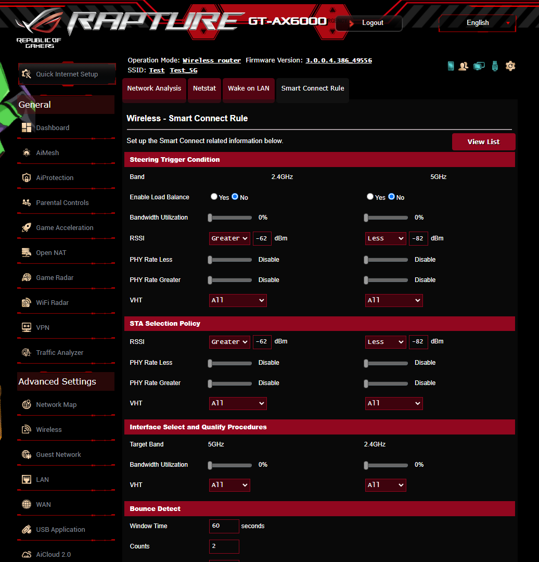Viewport: 539px width, 562px height.
Task: Click the mobile app status icon
Action: click(451, 66)
